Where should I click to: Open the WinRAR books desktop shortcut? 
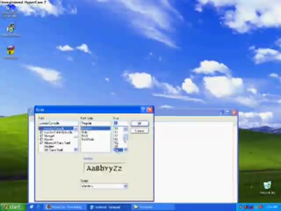[x=11, y=51]
